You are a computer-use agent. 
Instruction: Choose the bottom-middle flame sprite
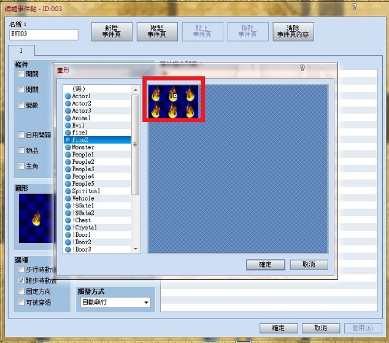click(173, 110)
